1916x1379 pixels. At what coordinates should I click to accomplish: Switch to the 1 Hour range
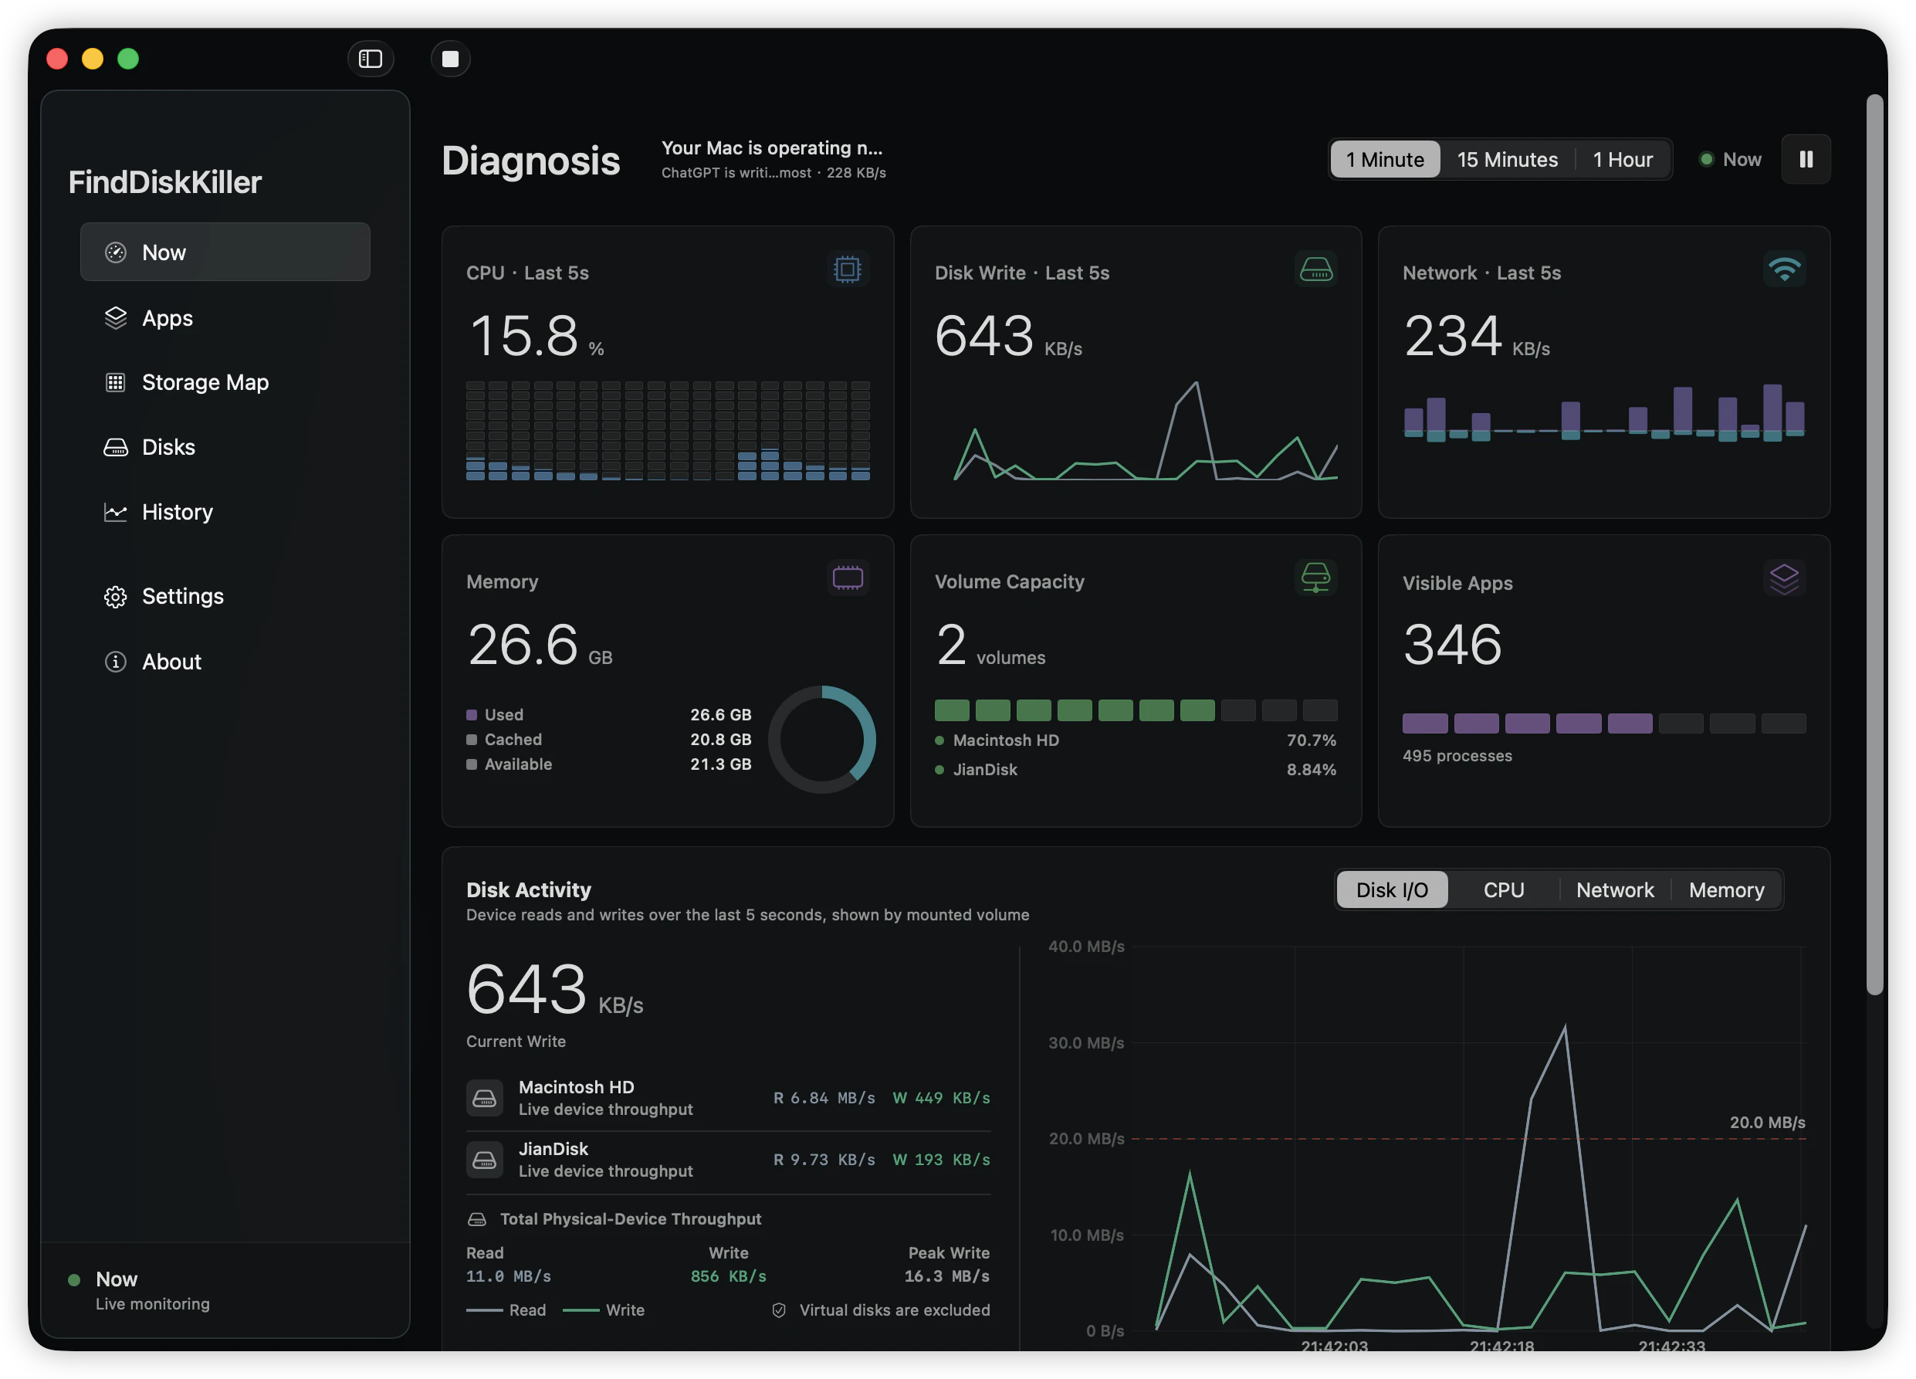coord(1622,160)
